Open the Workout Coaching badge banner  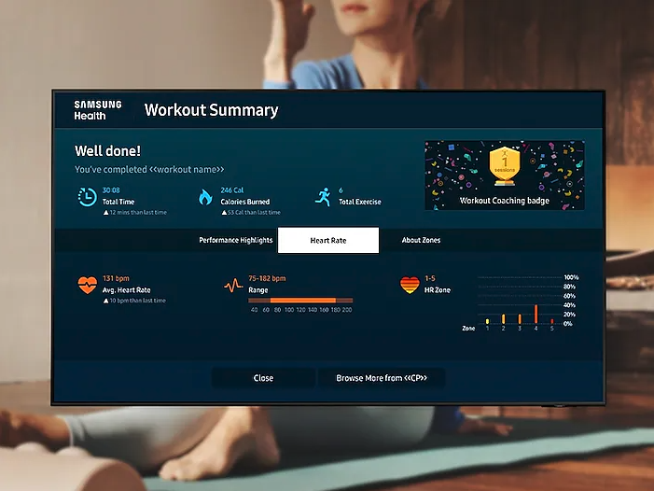tap(505, 175)
